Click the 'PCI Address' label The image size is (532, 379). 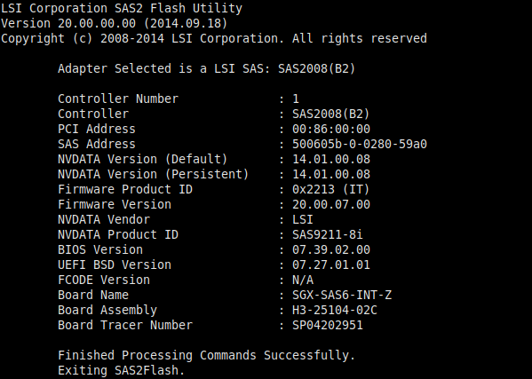coord(96,129)
